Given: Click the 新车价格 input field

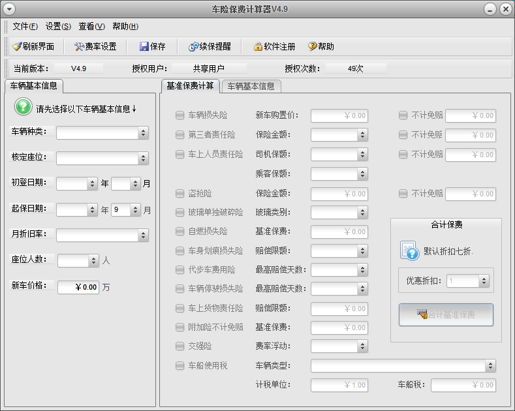Looking at the screenshot, I should point(78,287).
